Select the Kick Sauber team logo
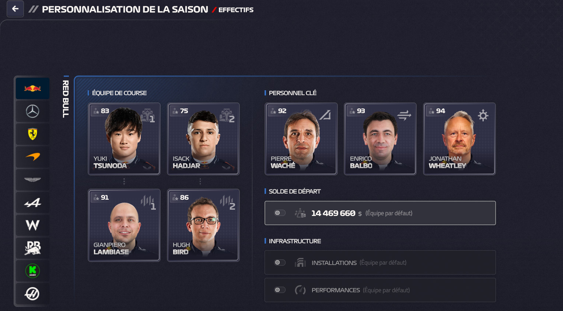The image size is (563, 311). [x=32, y=271]
